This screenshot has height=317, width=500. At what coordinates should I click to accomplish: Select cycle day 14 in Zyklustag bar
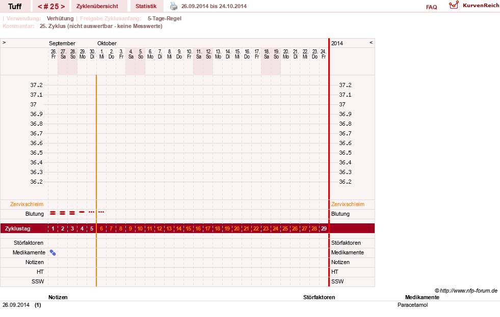click(x=178, y=228)
